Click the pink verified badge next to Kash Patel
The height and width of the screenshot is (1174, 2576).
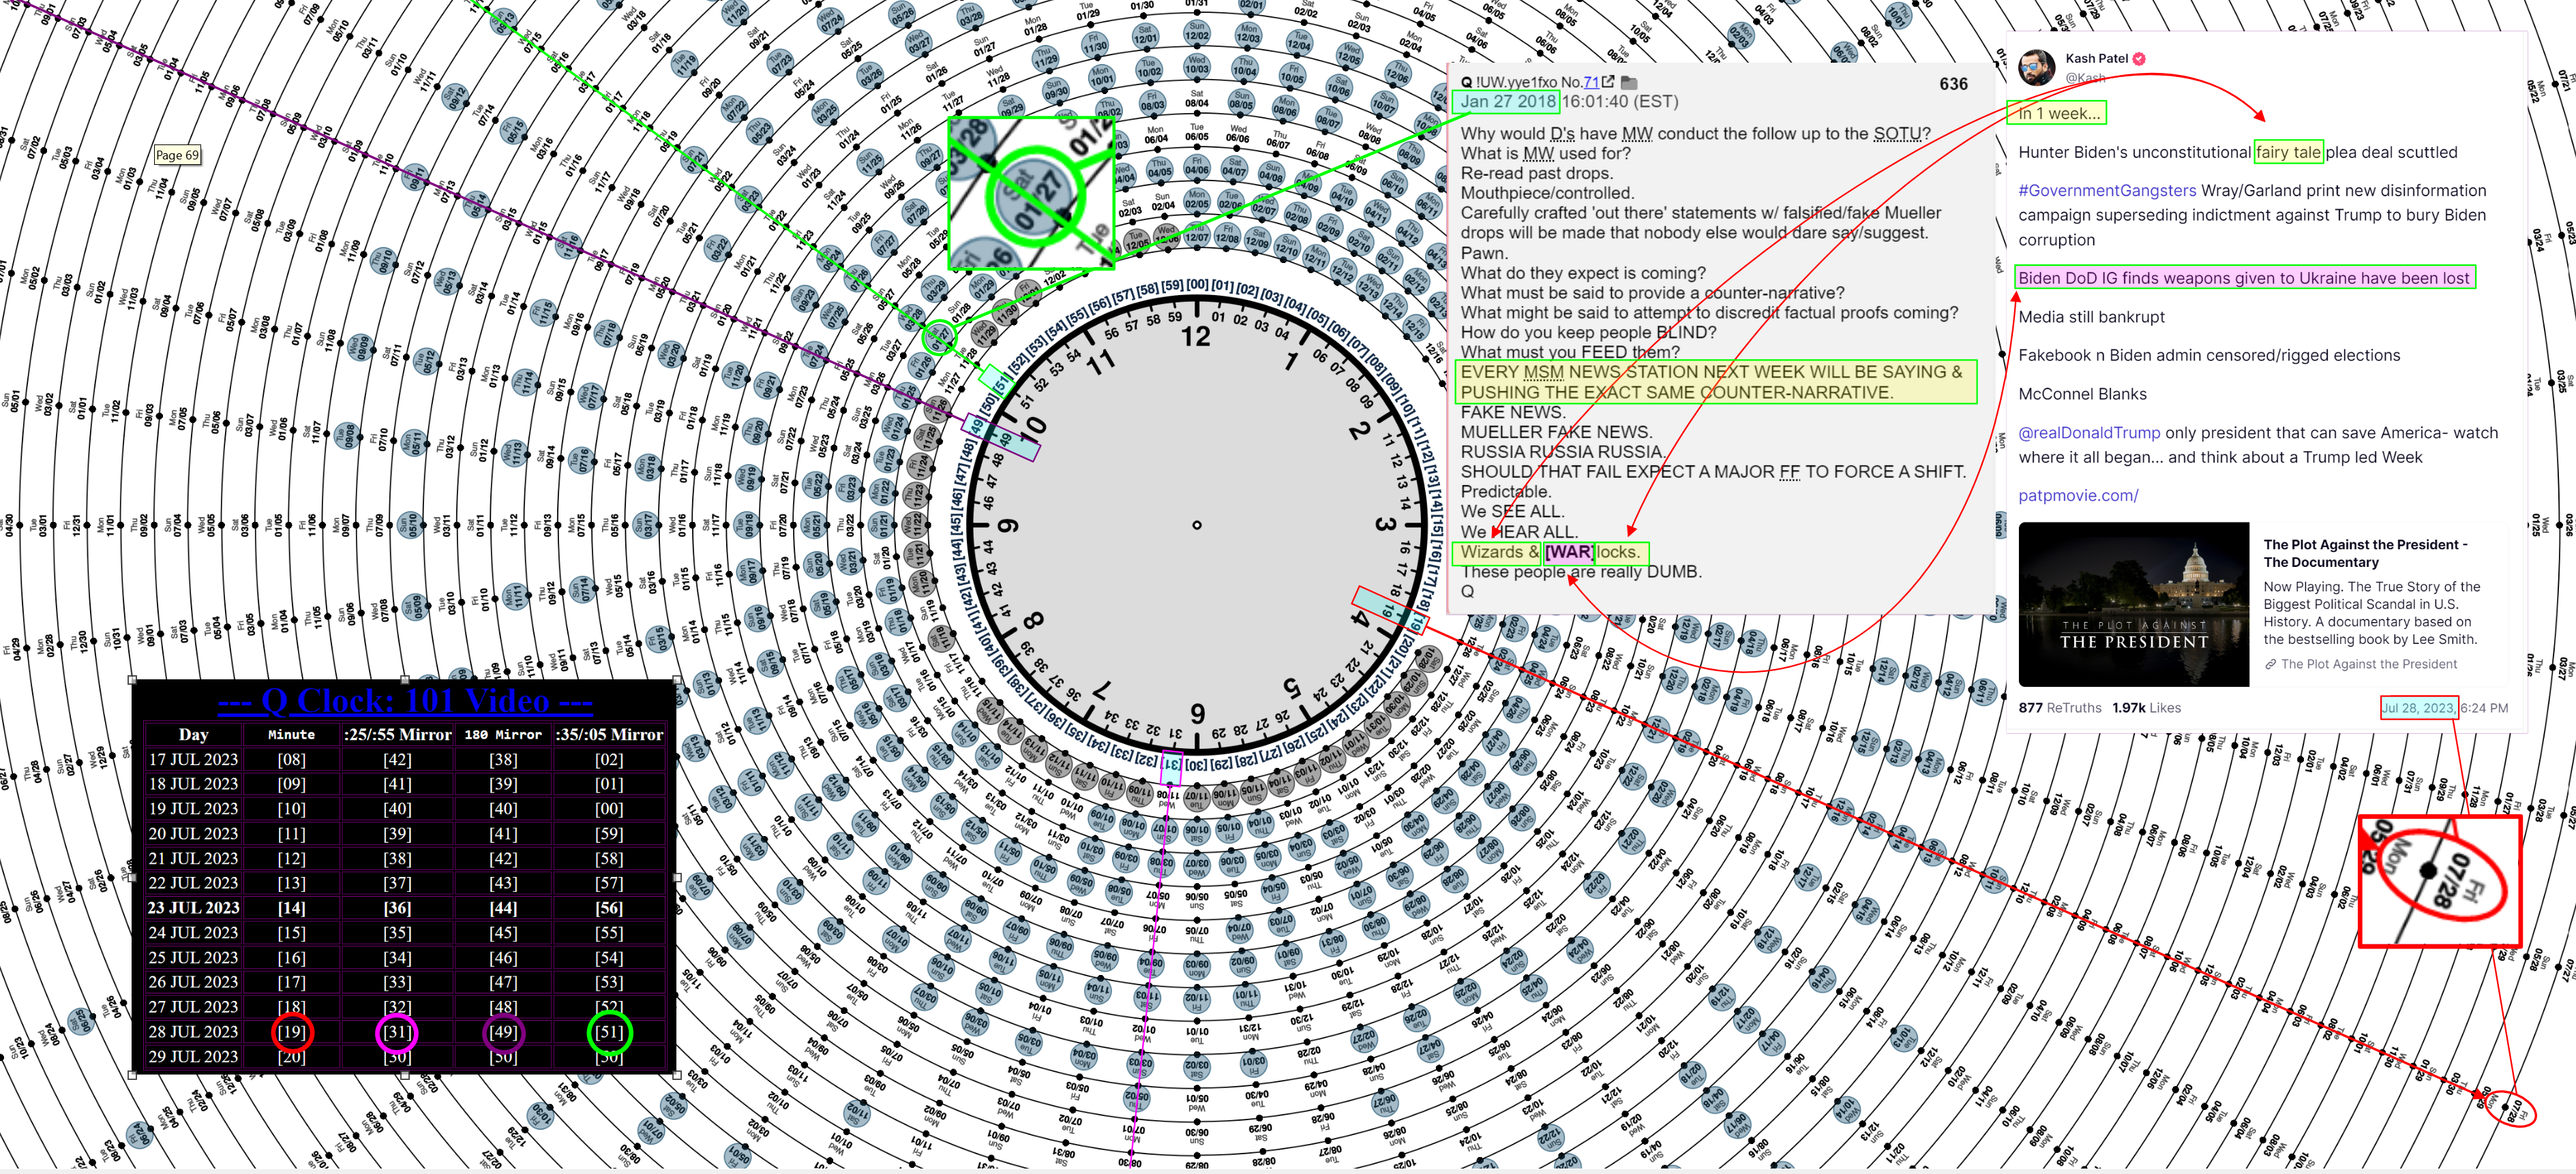pyautogui.click(x=2139, y=59)
